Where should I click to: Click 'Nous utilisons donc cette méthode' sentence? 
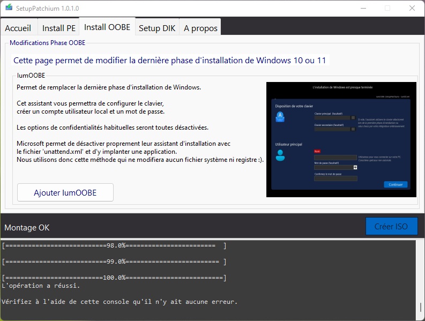pos(140,160)
